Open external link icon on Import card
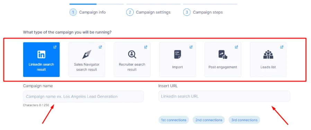Viewport: 311px width, 130px height. tap(191, 47)
